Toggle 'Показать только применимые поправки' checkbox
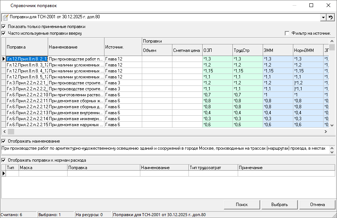The height and width of the screenshot is (218, 337). [3, 27]
